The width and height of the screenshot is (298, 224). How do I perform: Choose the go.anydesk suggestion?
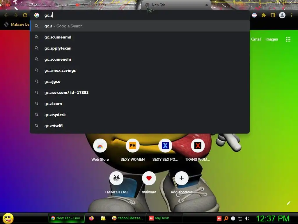(140, 115)
